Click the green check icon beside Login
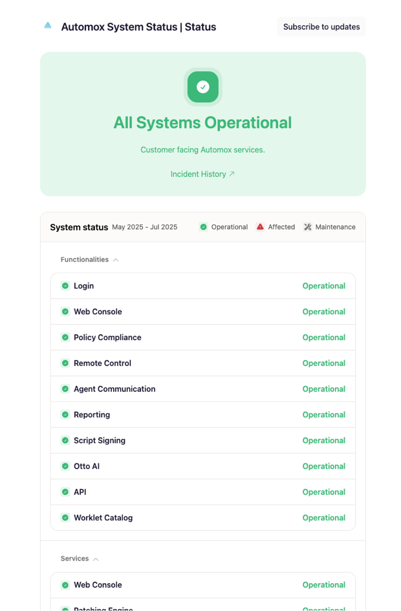Image resolution: width=401 pixels, height=611 pixels. click(65, 286)
